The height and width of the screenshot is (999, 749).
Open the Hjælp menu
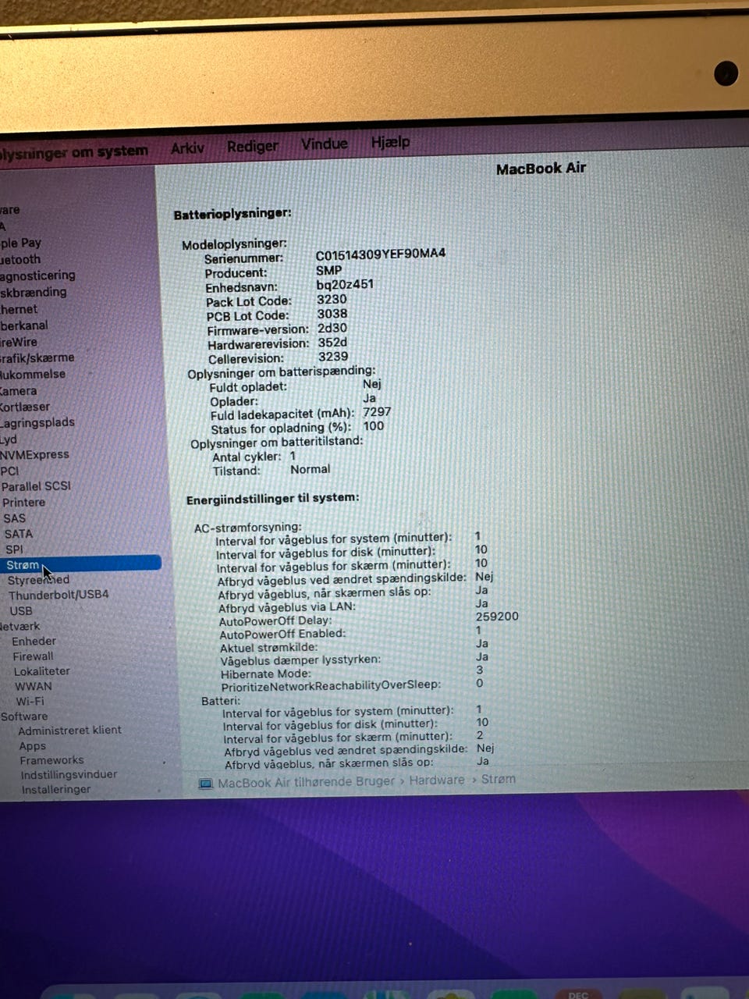390,142
